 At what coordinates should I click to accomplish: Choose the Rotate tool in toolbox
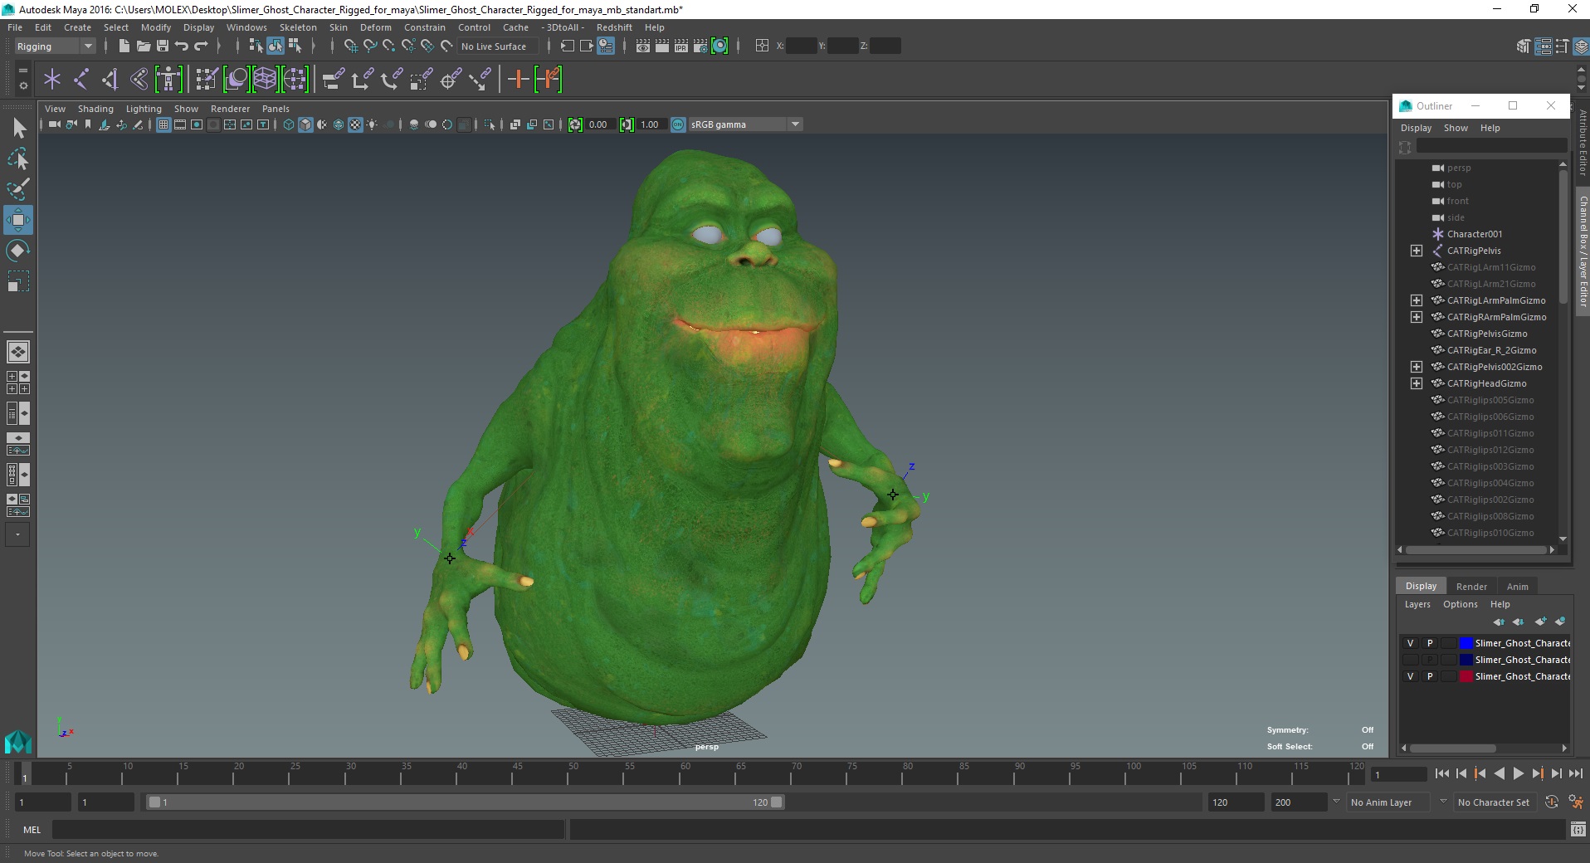[18, 251]
